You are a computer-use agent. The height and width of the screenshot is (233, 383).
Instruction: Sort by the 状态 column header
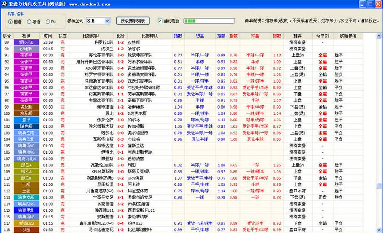pos(63,36)
